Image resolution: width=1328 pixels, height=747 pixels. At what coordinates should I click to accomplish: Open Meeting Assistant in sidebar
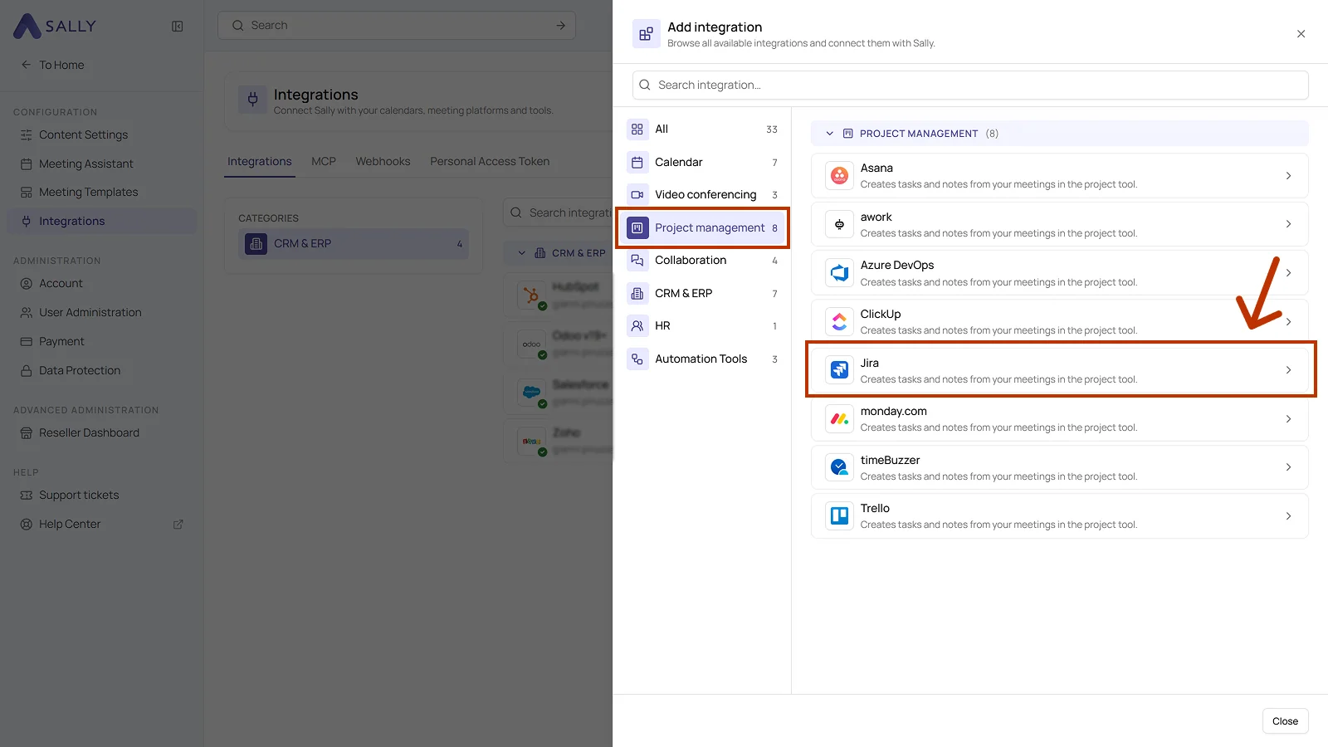coord(101,164)
